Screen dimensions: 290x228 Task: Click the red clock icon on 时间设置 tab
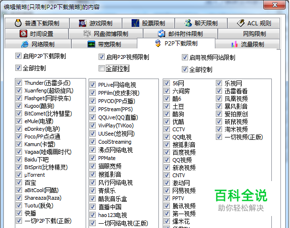[23, 34]
